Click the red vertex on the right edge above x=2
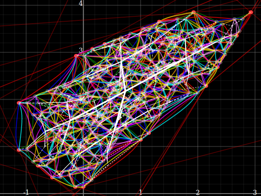The width and height of the screenshot is (261, 196). 206,86
